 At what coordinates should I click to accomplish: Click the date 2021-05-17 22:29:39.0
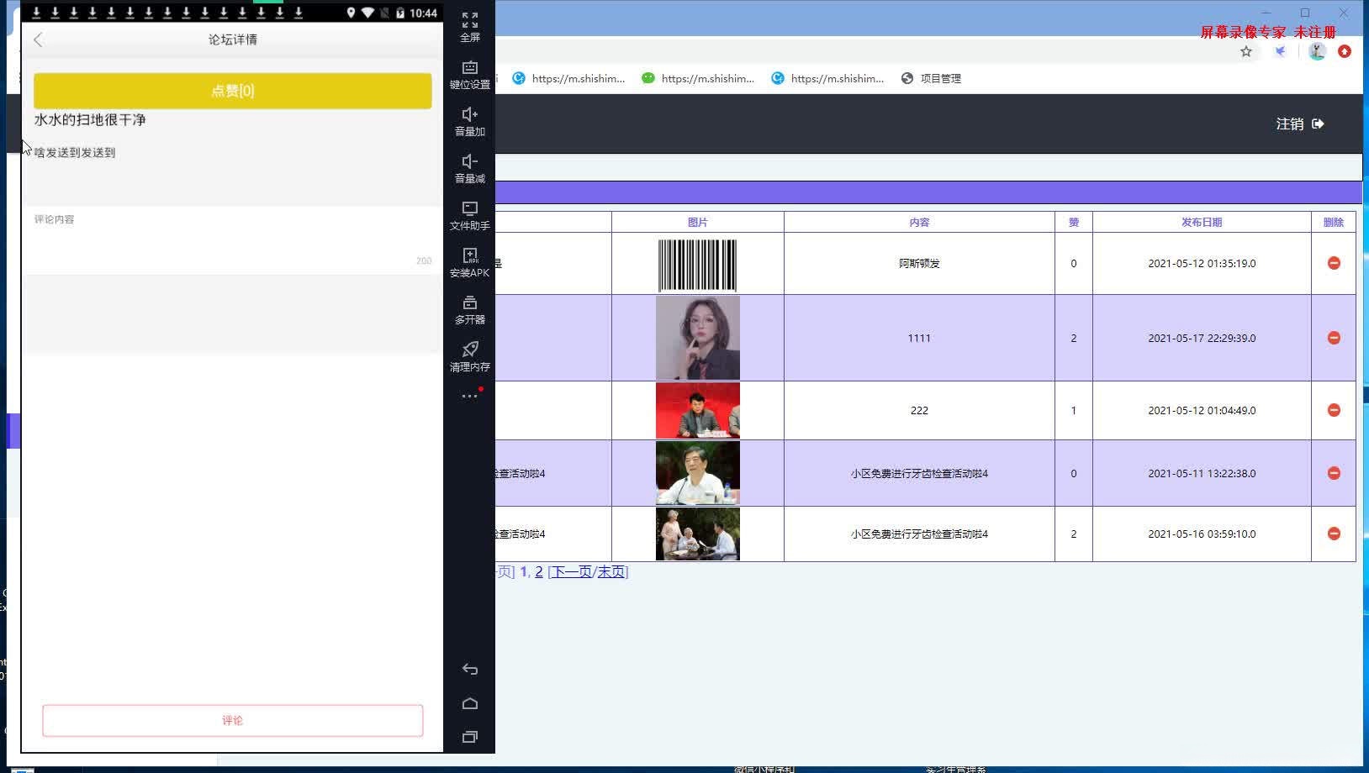point(1202,338)
